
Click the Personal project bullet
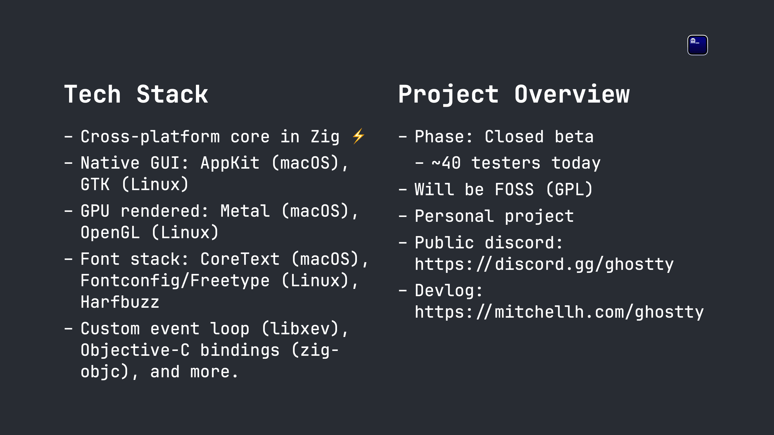(x=486, y=216)
